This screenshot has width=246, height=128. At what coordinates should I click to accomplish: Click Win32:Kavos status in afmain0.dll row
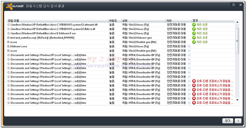(x=136, y=25)
